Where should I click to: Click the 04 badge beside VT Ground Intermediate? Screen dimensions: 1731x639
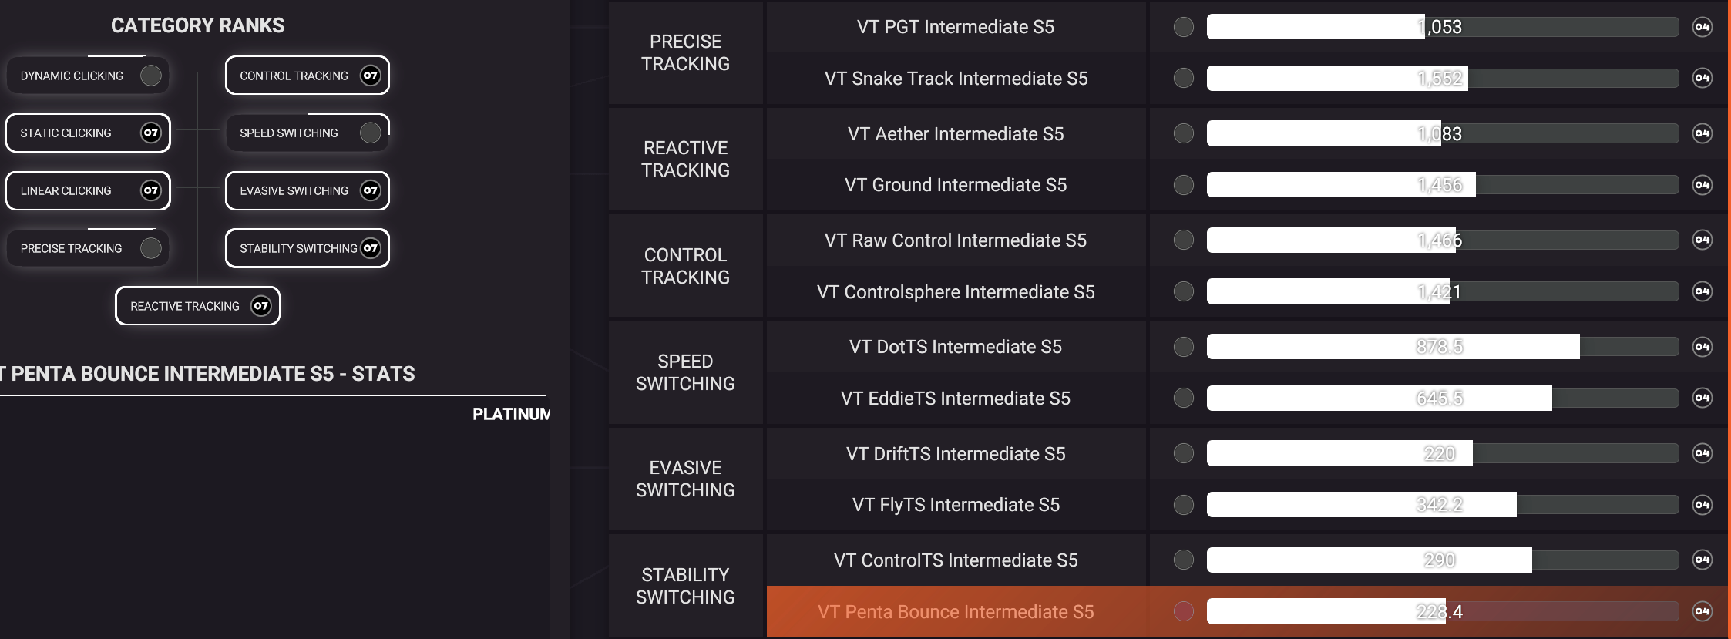coord(1702,185)
